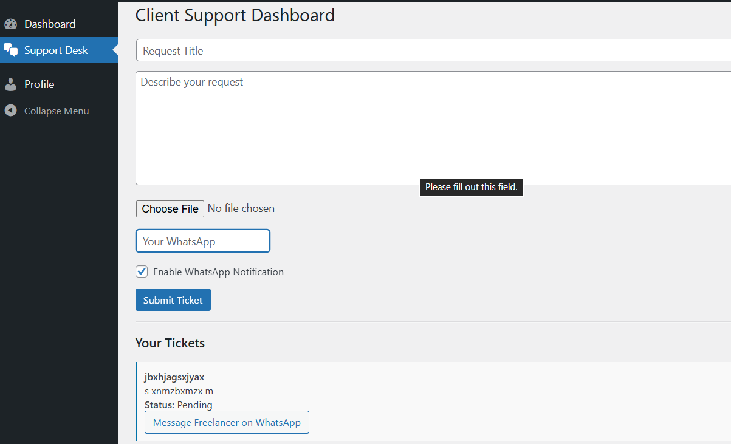Open the Profile sidebar item
Image resolution: width=731 pixels, height=444 pixels.
click(38, 84)
